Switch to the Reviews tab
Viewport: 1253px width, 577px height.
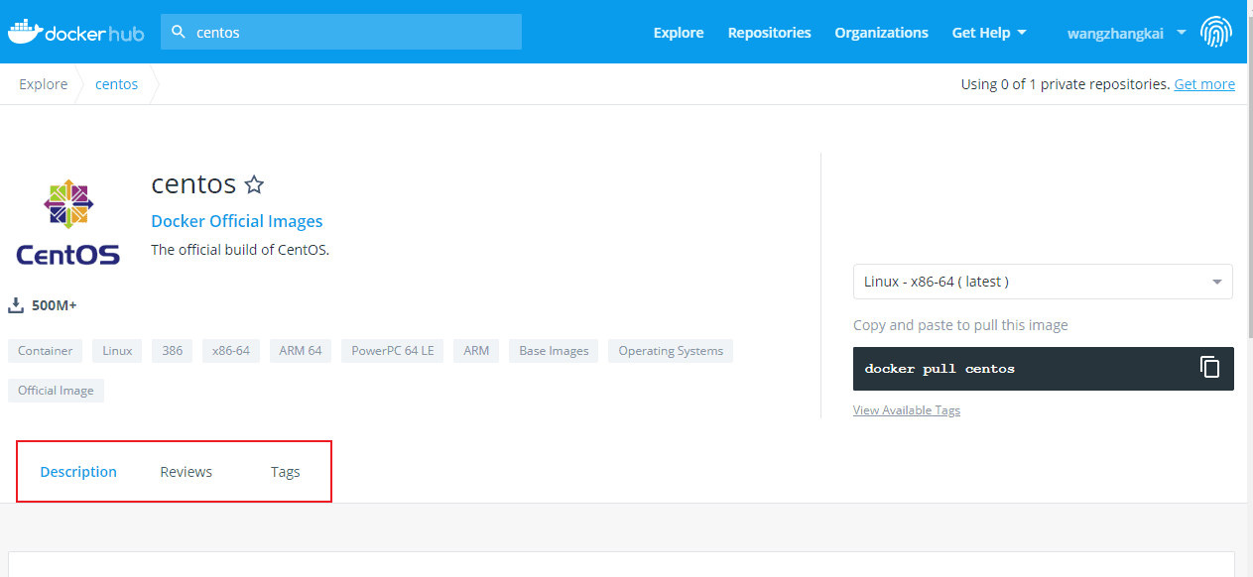pyautogui.click(x=187, y=472)
